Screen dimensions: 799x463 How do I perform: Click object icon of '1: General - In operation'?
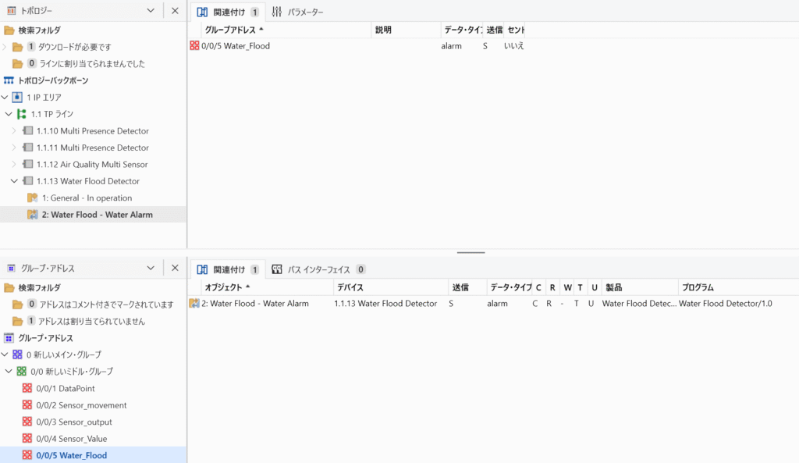(x=33, y=198)
